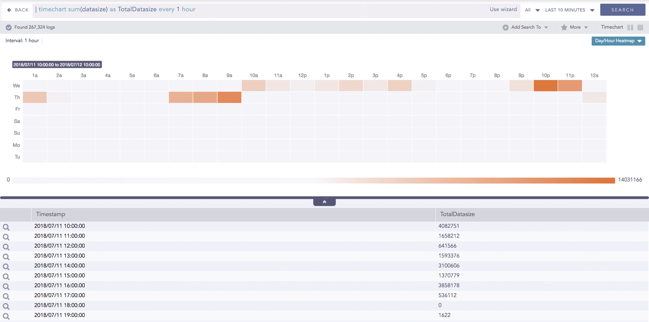Select the full grid layout icon at top right
Image resolution: width=649 pixels, height=322 pixels.
[x=640, y=27]
